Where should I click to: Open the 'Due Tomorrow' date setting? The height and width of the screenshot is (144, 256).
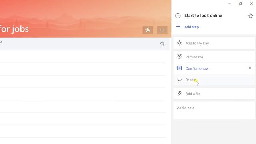click(197, 68)
